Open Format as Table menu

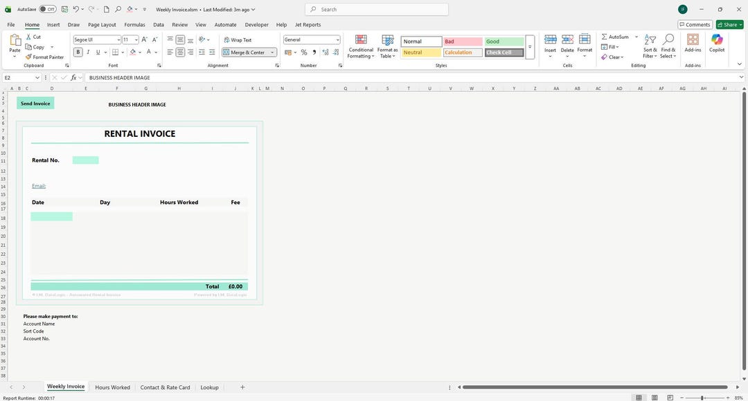pyautogui.click(x=387, y=46)
